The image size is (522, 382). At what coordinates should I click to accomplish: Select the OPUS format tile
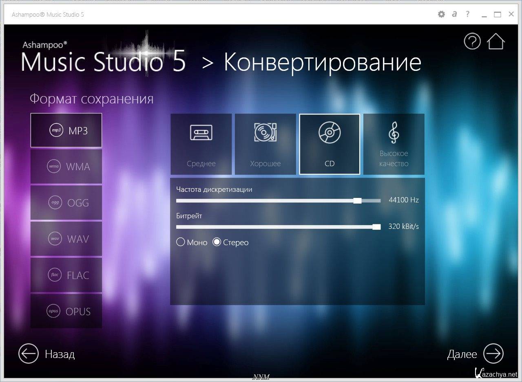pos(66,311)
